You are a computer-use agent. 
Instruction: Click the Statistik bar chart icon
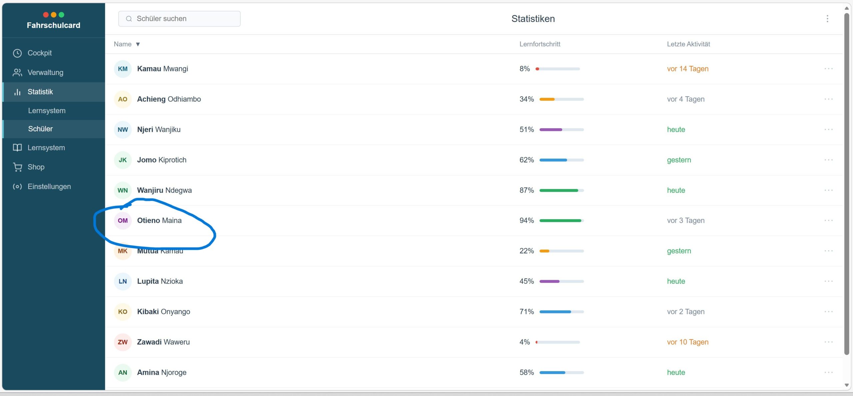point(17,92)
